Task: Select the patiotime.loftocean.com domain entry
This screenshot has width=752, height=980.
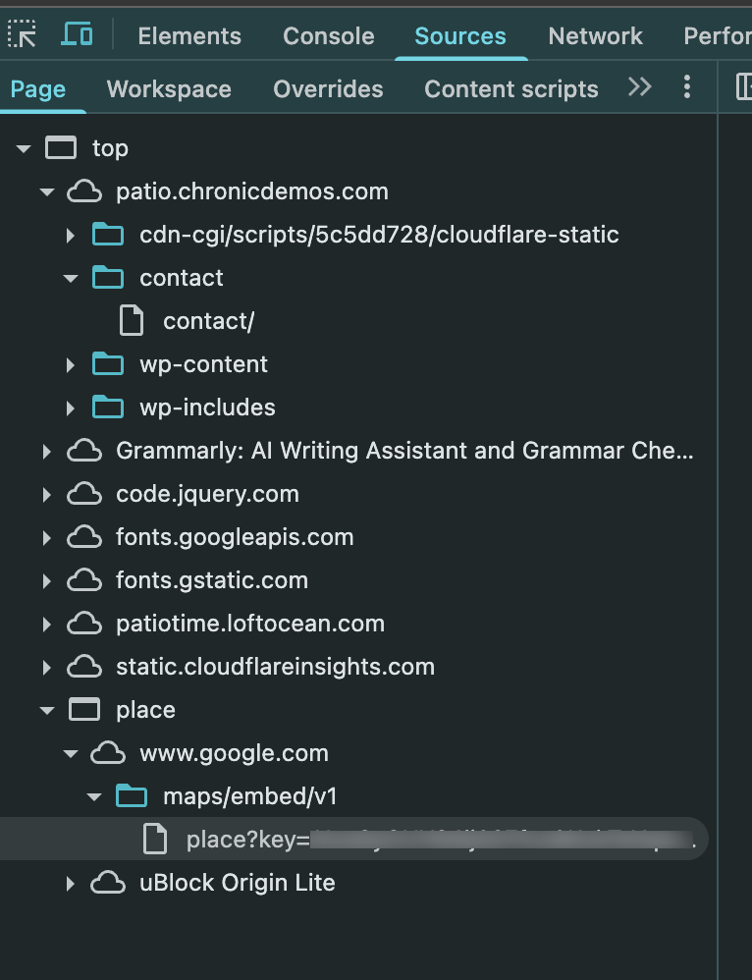Action: point(249,624)
